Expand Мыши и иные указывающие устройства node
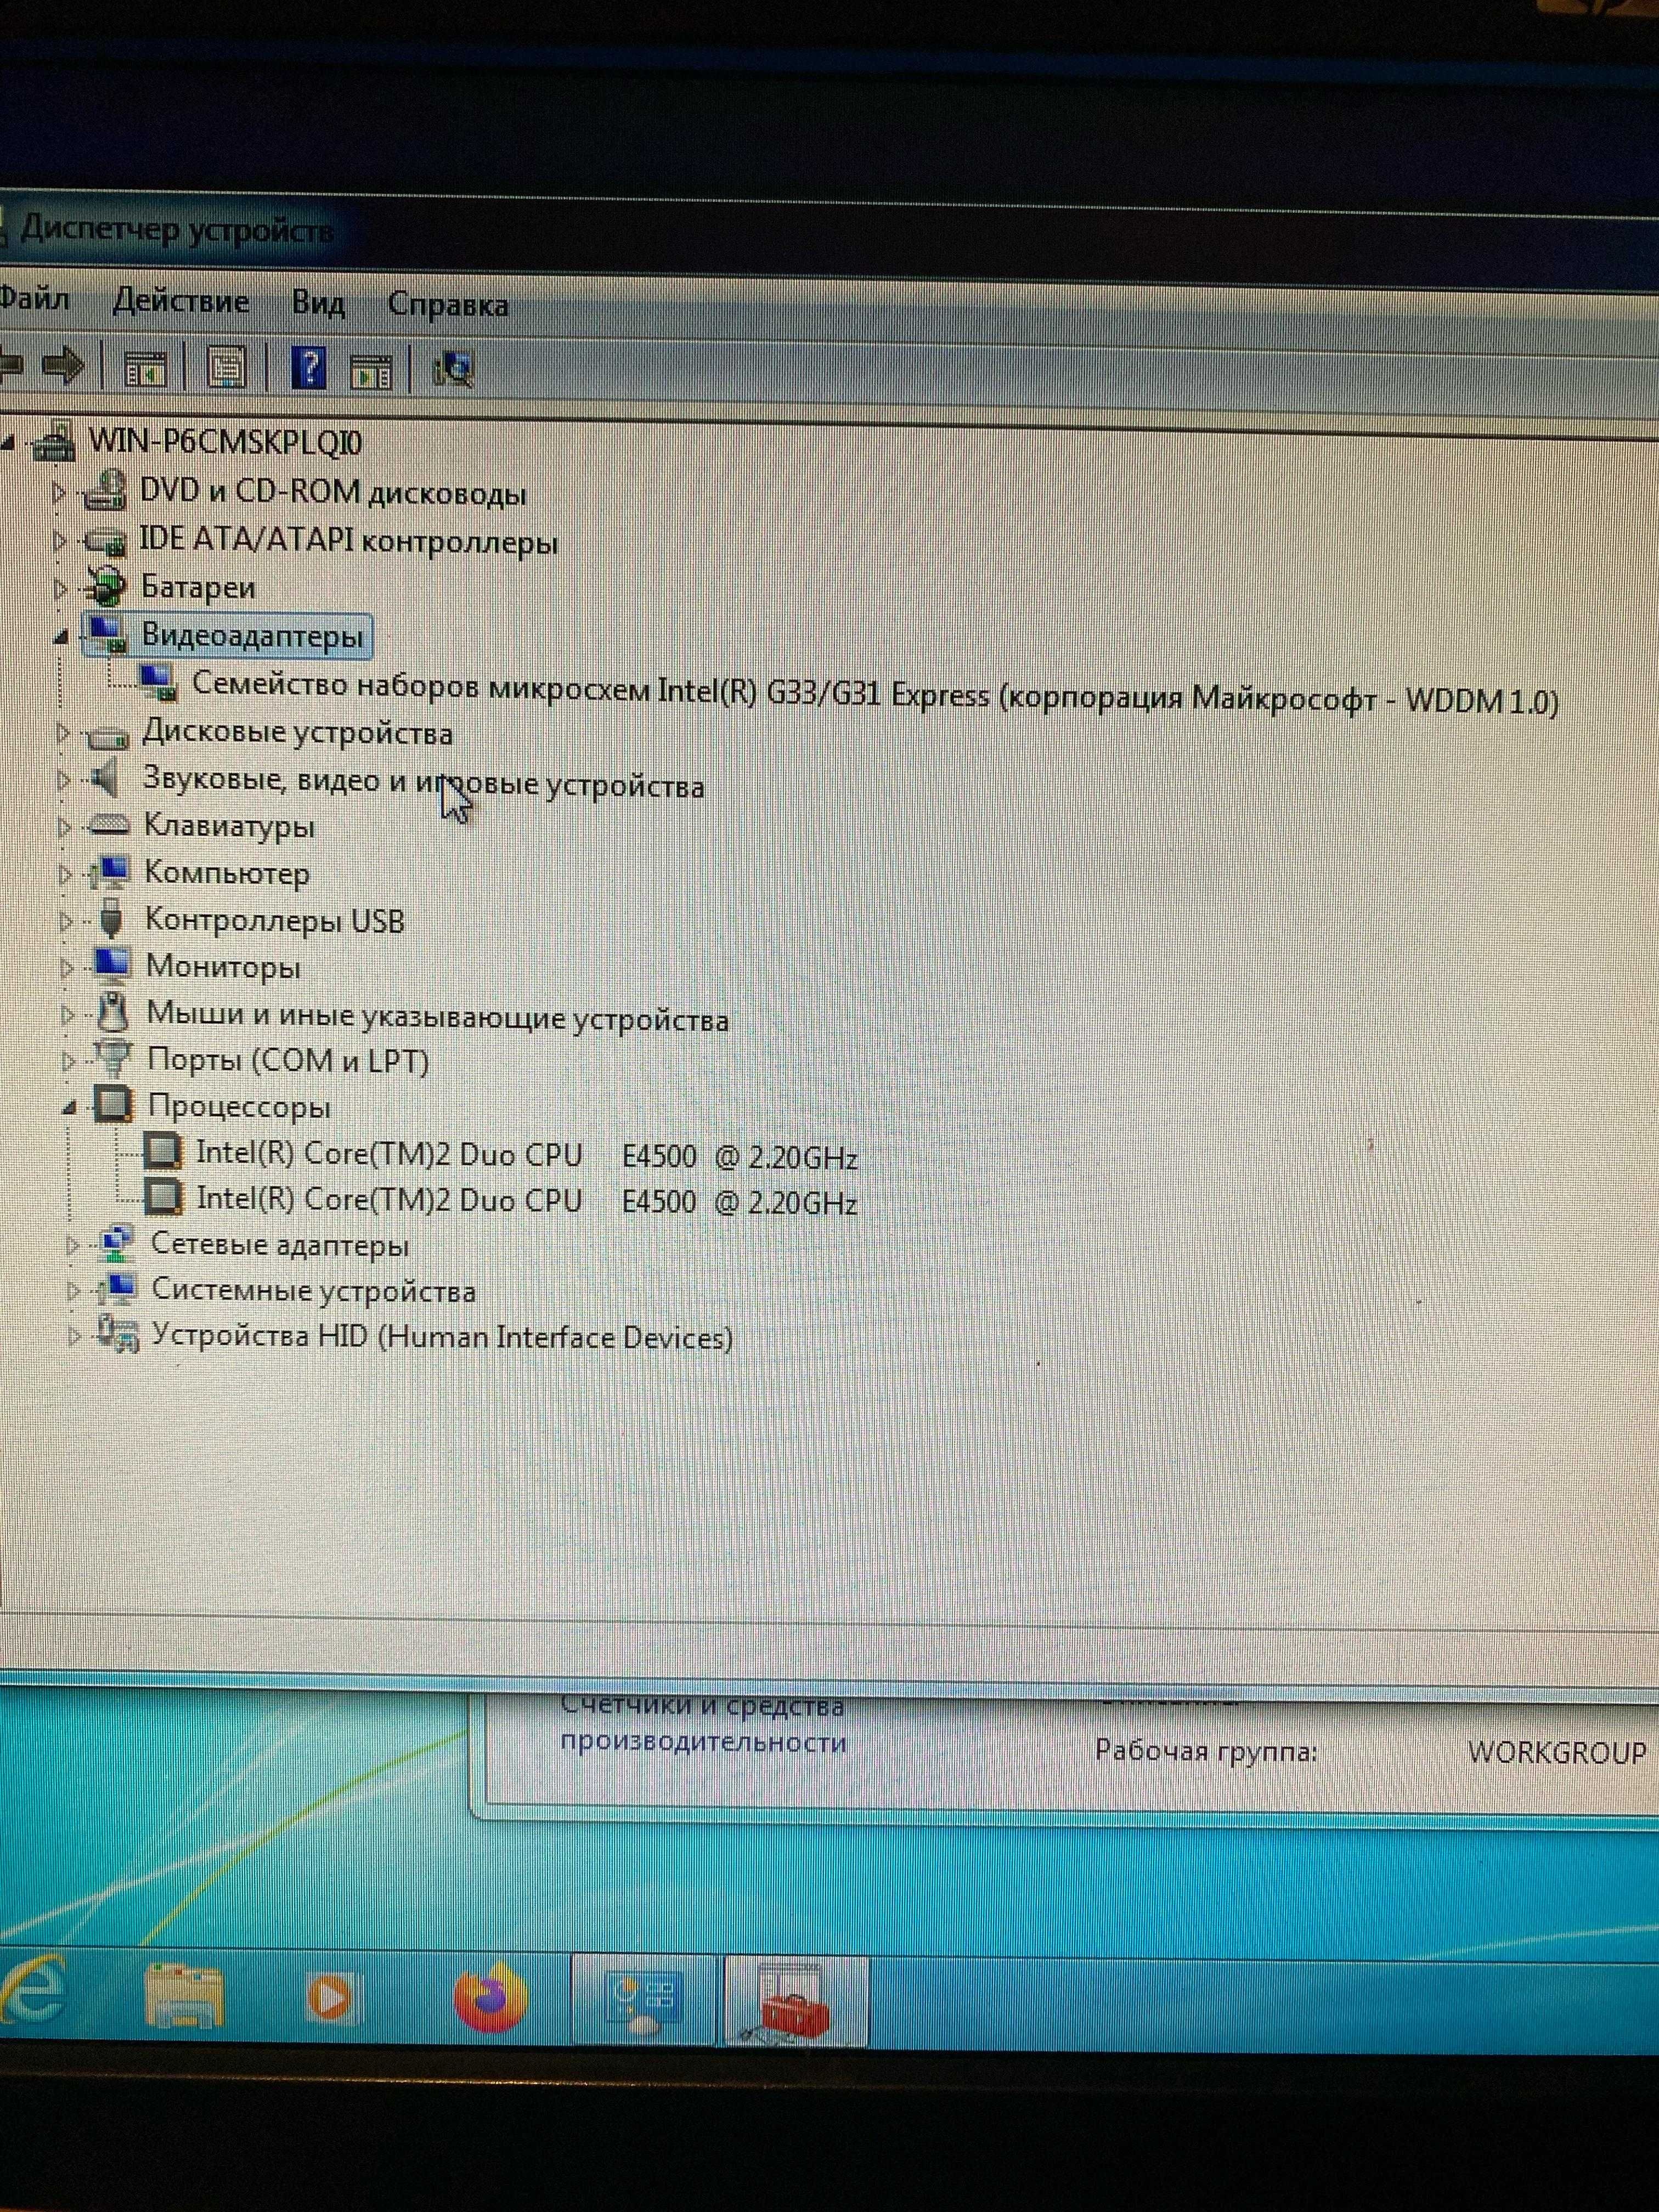Screen dimensions: 1659x2212 coord(68,1015)
